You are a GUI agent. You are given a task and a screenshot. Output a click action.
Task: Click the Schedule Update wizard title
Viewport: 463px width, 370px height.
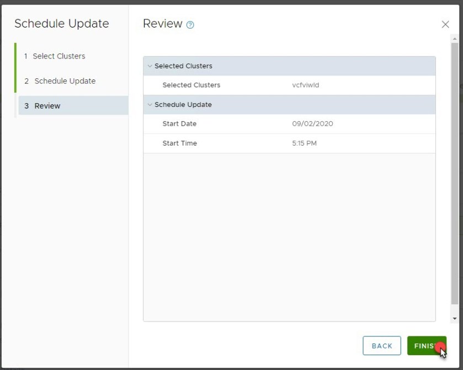[x=62, y=24]
